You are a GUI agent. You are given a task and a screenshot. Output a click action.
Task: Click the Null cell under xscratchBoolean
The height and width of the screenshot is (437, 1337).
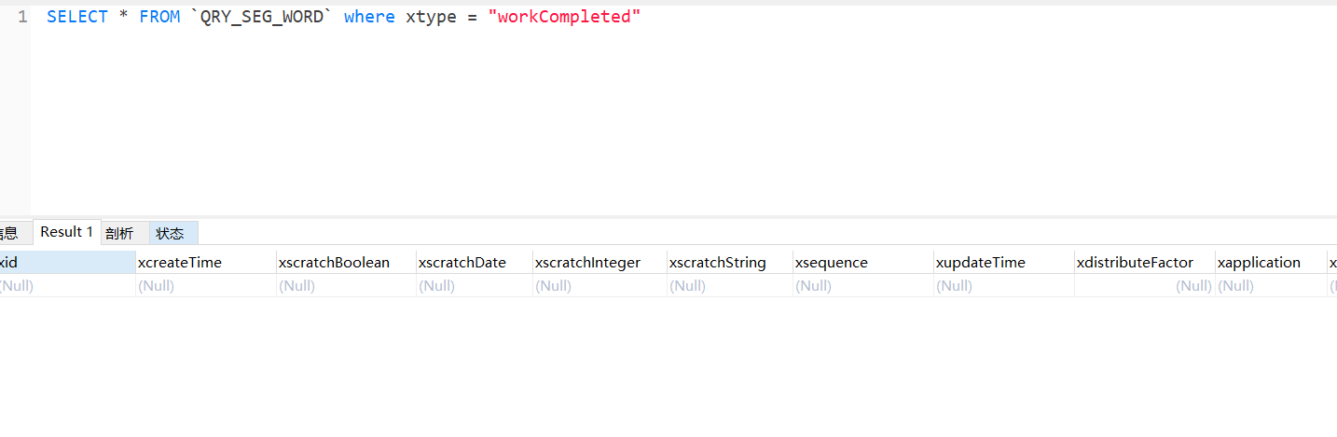(345, 286)
